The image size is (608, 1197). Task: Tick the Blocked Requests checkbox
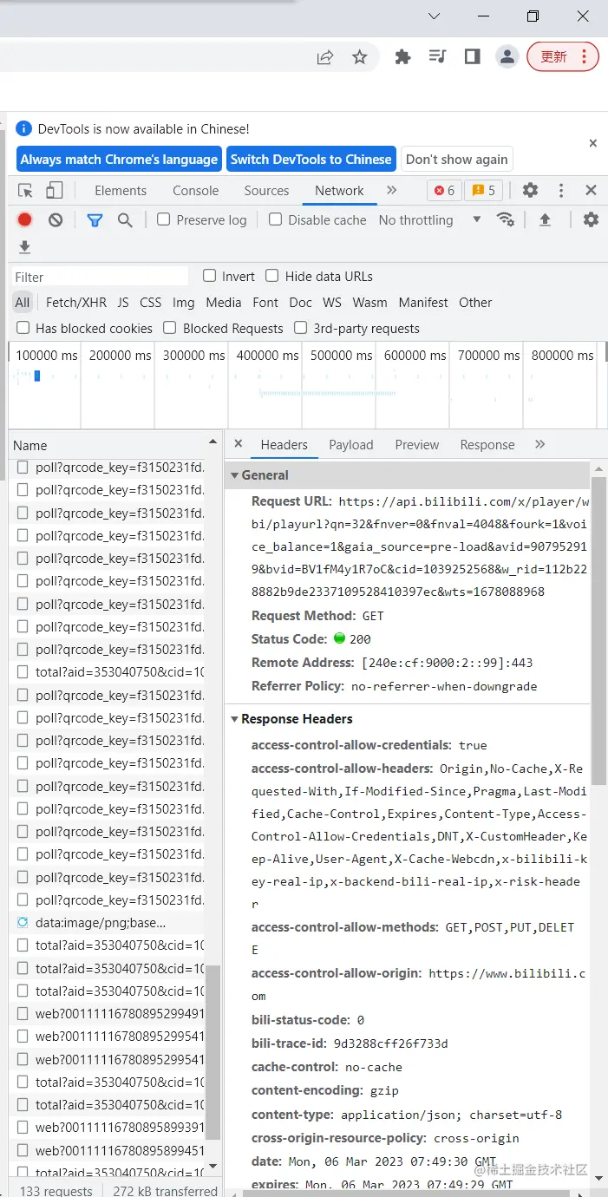pos(170,328)
